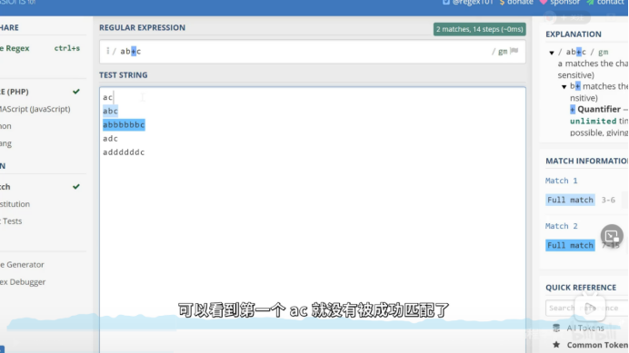Image resolution: width=629 pixels, height=353 pixels.
Task: Open the sponsor link
Action: coord(564,3)
